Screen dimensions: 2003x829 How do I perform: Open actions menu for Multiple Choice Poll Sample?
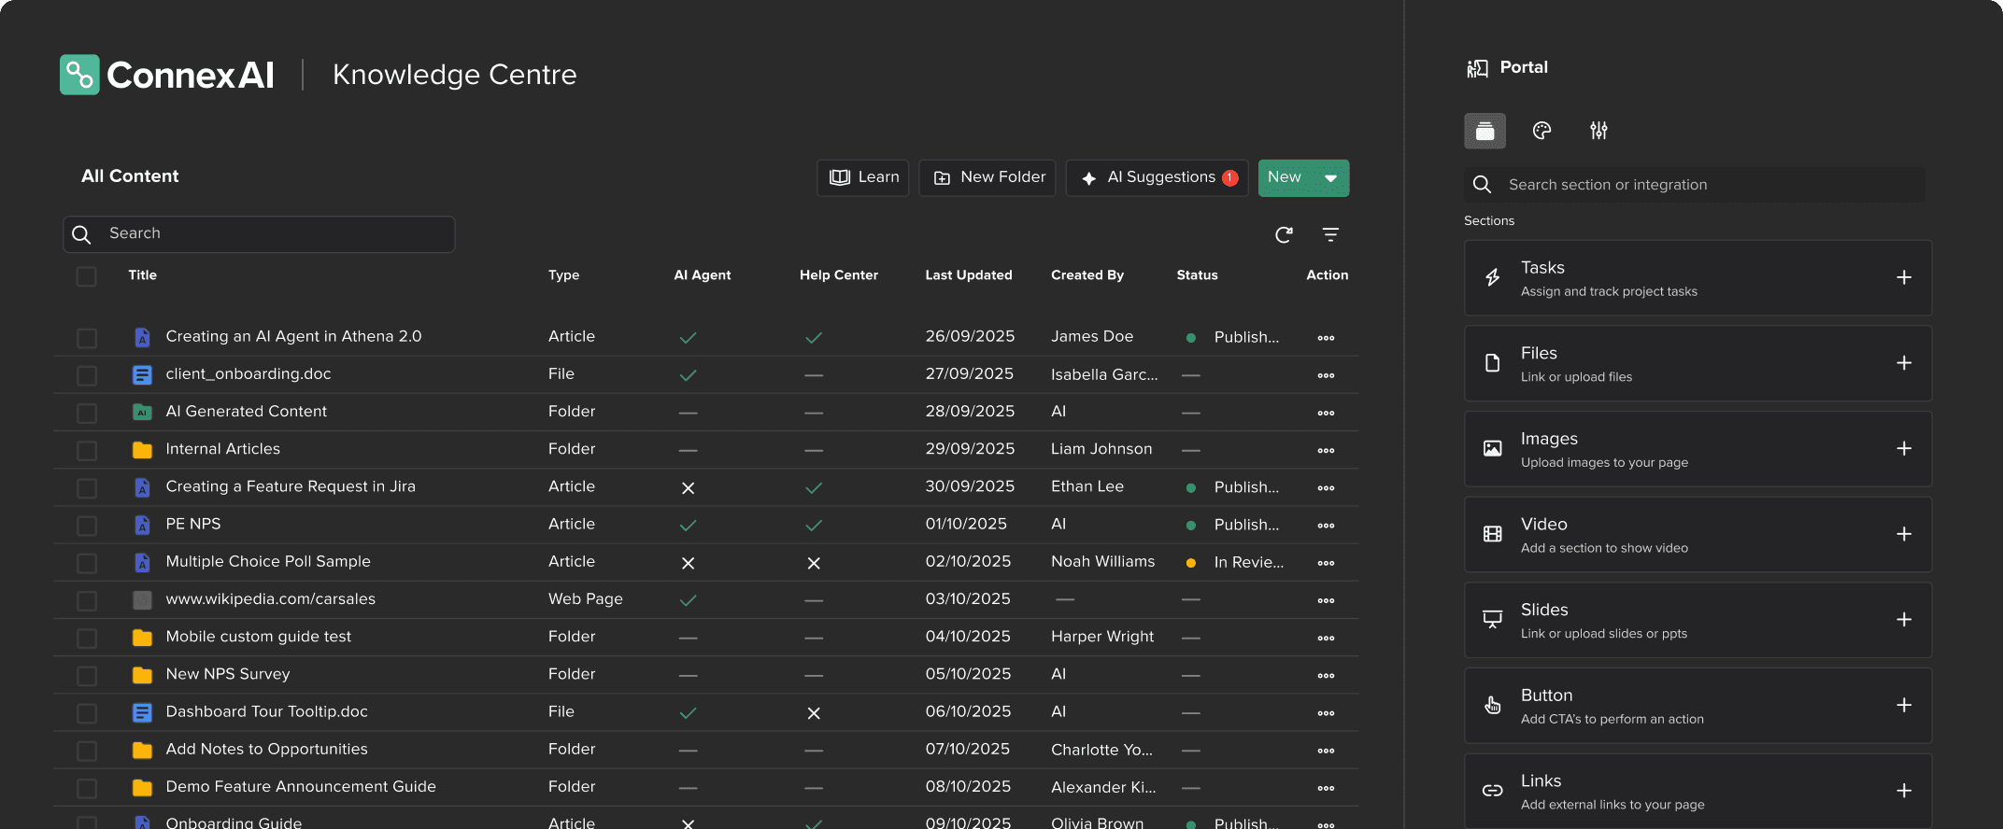(1326, 563)
